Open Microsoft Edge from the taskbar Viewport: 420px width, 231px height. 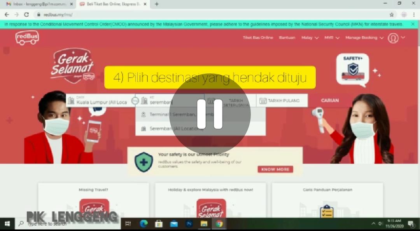(144, 224)
